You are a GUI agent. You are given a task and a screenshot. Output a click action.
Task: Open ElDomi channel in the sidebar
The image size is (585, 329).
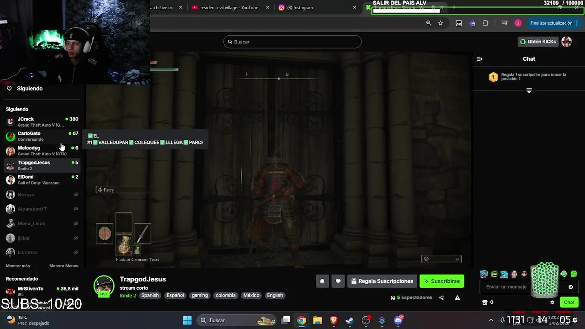pyautogui.click(x=42, y=180)
